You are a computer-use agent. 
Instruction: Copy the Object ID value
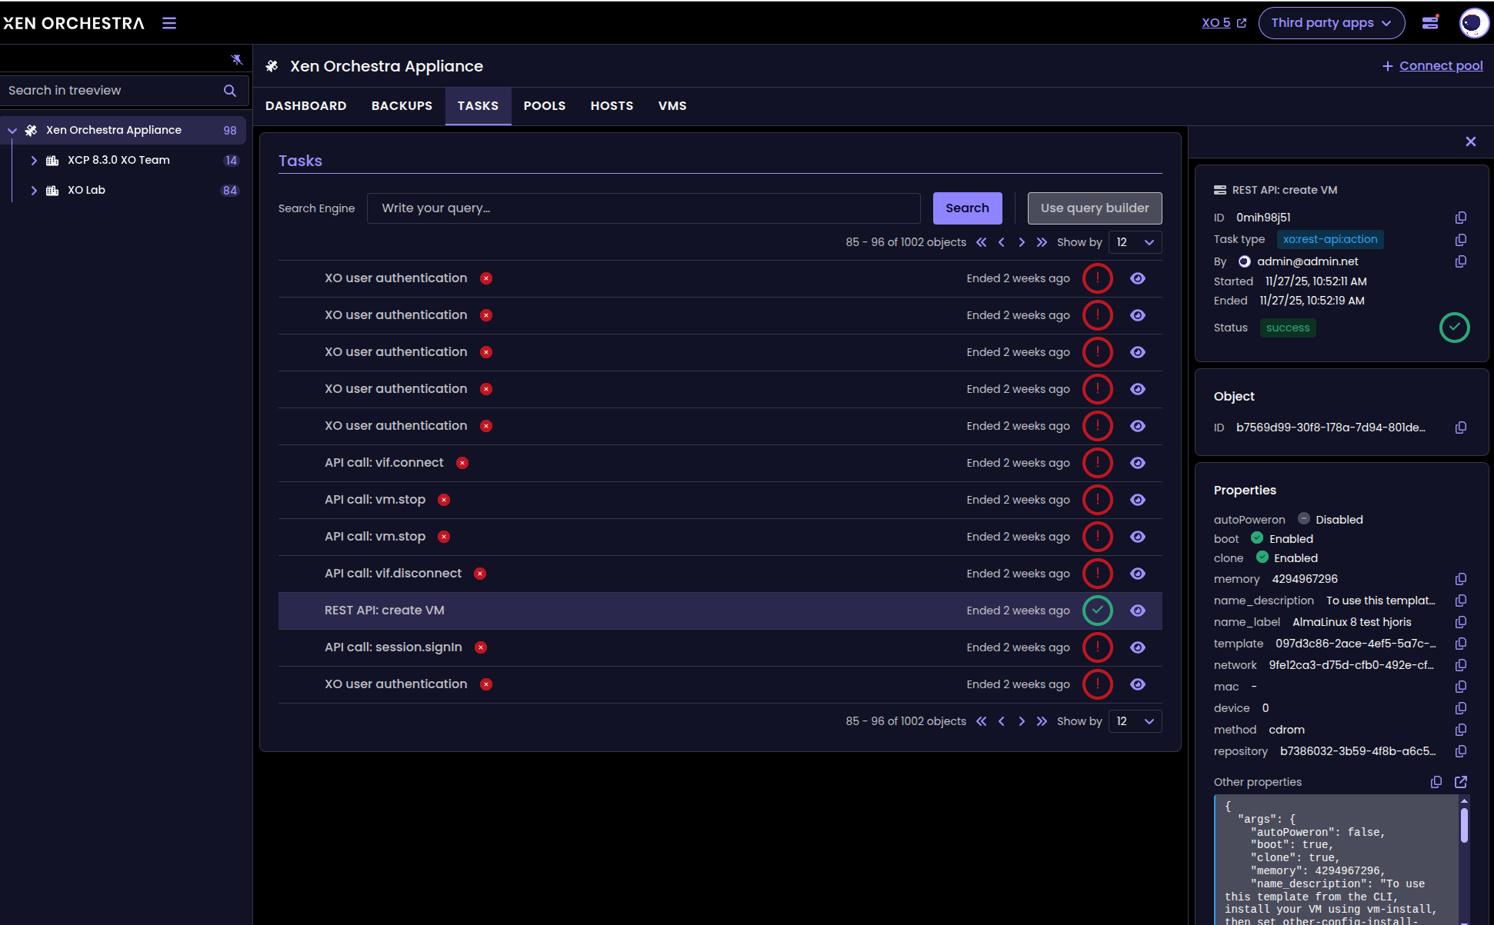pyautogui.click(x=1460, y=428)
